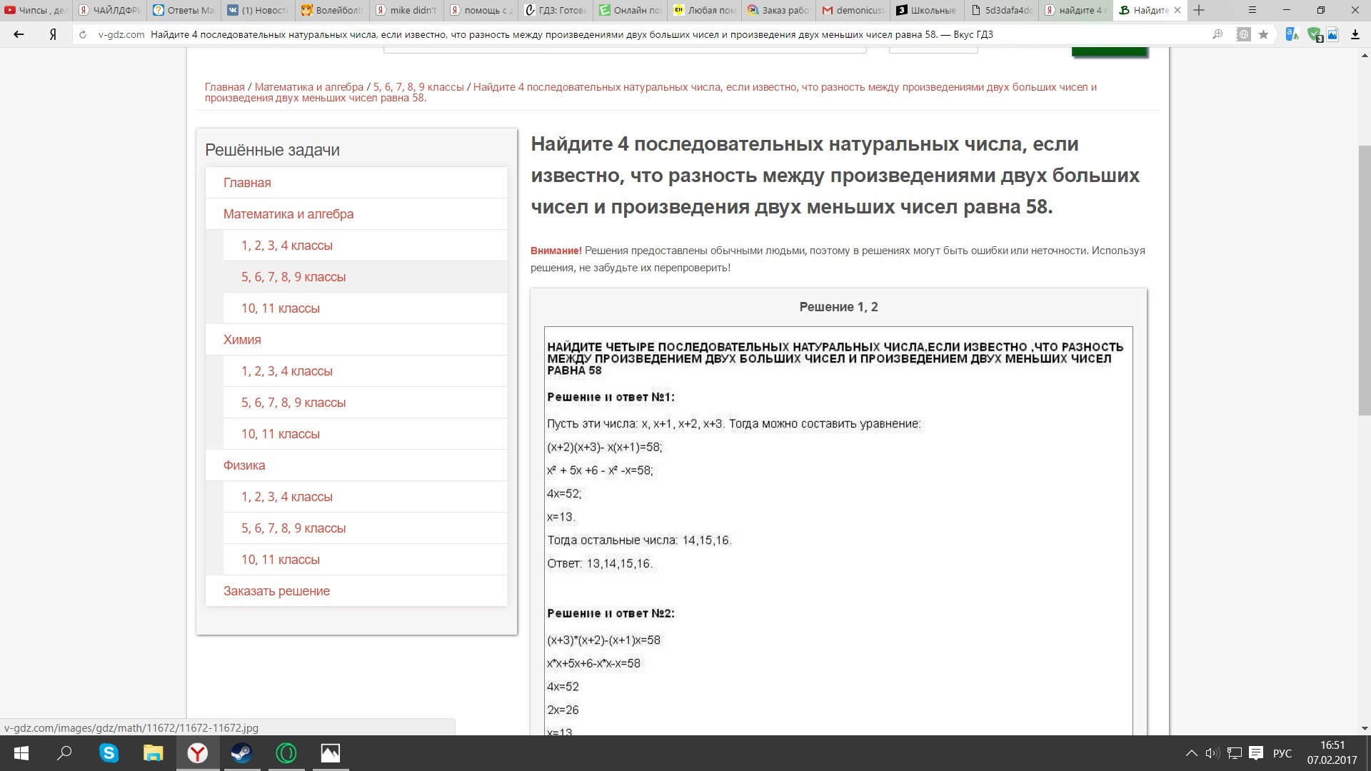Open Steam from the Windows taskbar
Image resolution: width=1371 pixels, height=771 pixels.
(242, 753)
